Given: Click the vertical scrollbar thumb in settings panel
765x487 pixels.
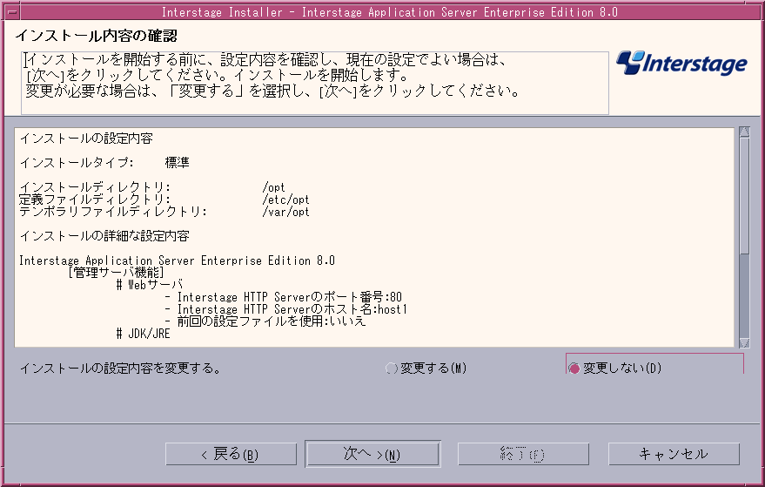Looking at the screenshot, I should click(x=744, y=195).
